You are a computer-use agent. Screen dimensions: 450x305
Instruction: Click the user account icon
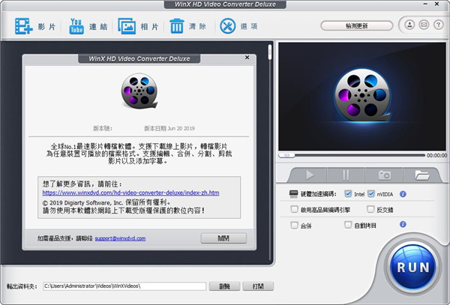(410, 25)
